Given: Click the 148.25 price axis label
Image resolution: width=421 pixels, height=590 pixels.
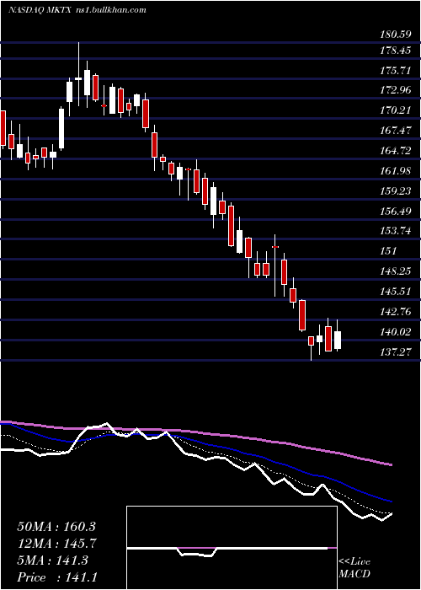Looking at the screenshot, I should coord(395,271).
